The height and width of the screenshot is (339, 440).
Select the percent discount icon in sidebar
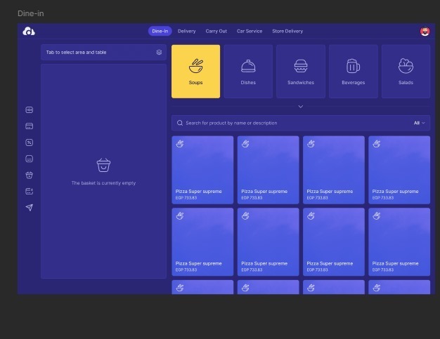tap(29, 142)
